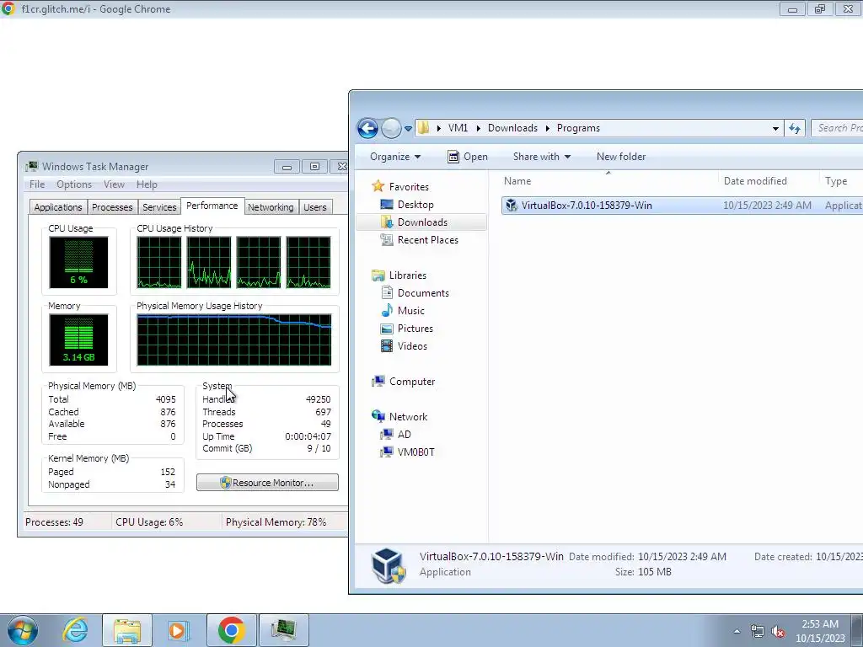Open the Task Manager View menu
863x647 pixels.
point(114,184)
